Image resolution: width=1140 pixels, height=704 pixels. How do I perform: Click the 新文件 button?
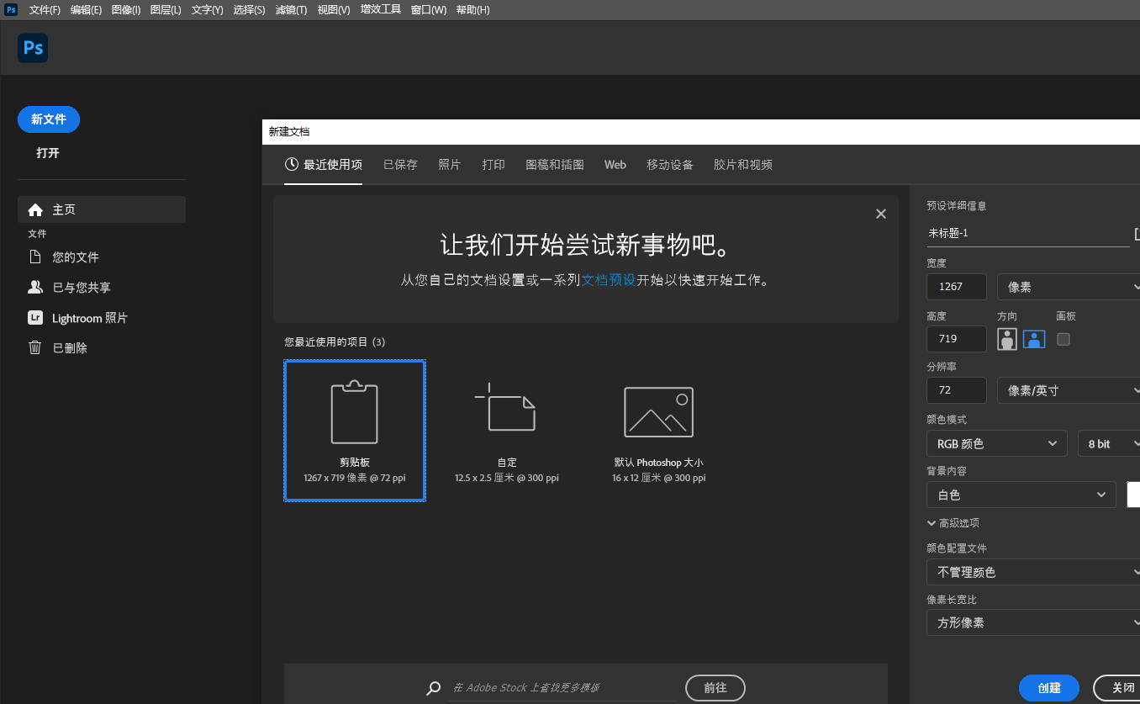49,119
